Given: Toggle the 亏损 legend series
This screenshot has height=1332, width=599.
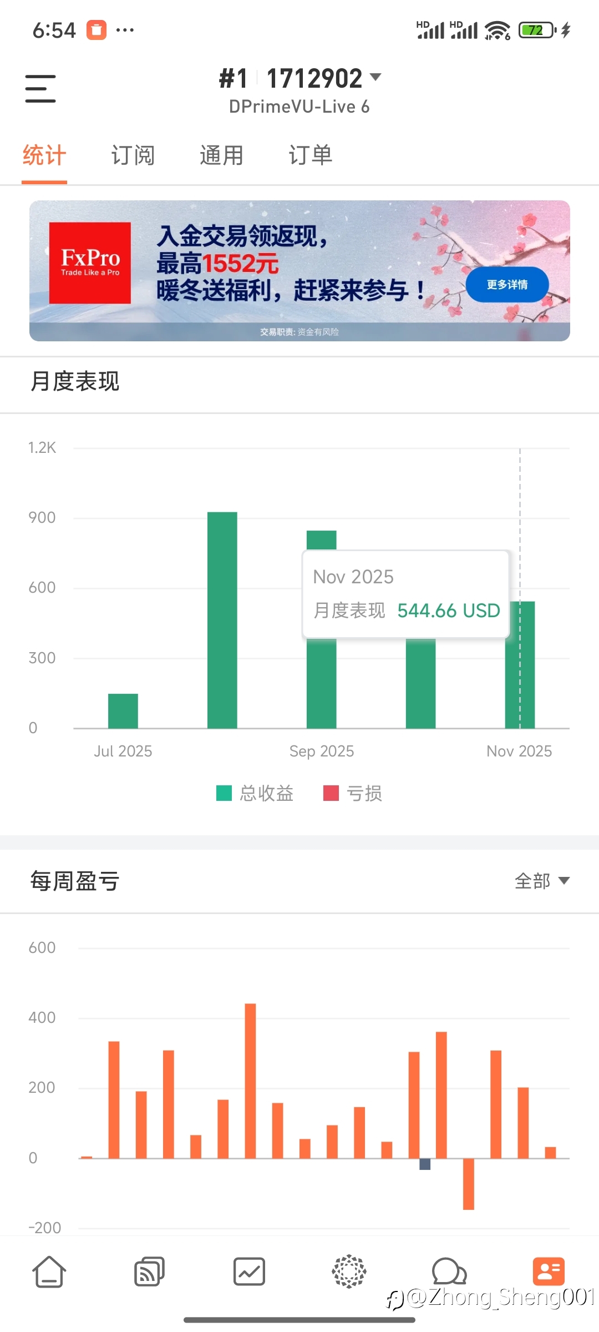Looking at the screenshot, I should [353, 793].
